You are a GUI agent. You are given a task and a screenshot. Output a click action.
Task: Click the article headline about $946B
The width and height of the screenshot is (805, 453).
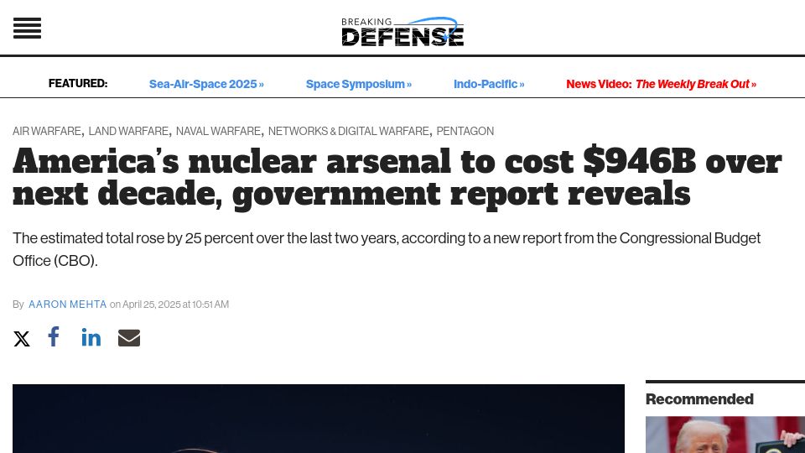coord(397,177)
